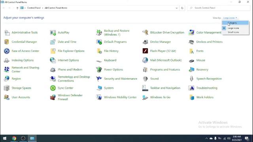Open File Explorer Options icon
This screenshot has width=253, height=142.
click(x=53, y=51)
